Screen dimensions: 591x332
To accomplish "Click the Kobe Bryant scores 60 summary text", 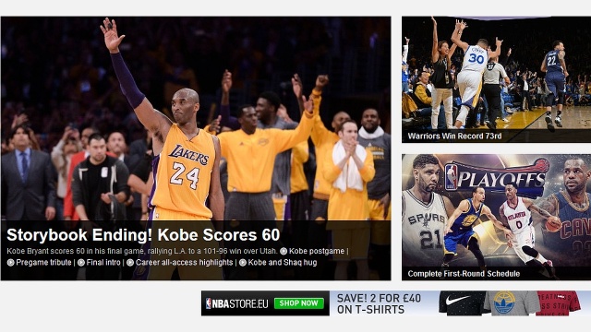I will pos(142,251).
